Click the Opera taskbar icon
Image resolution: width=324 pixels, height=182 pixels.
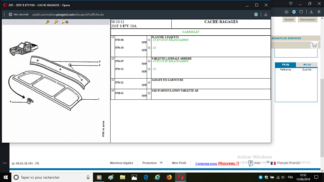tap(181, 177)
